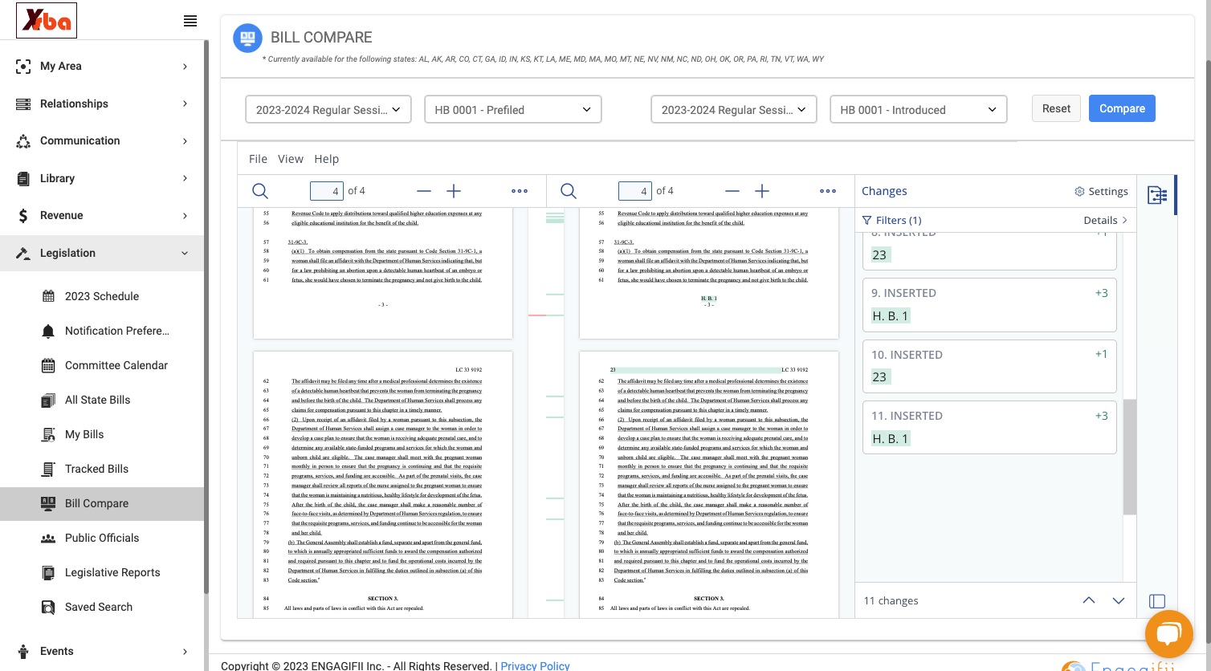Select Bill Compare in sidebar
Image resolution: width=1211 pixels, height=671 pixels.
pos(102,503)
